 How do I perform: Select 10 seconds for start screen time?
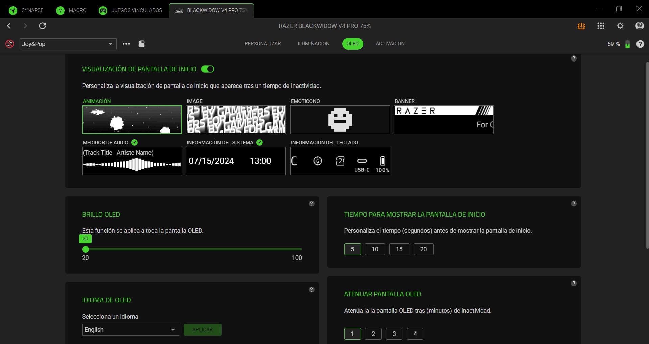pyautogui.click(x=375, y=249)
